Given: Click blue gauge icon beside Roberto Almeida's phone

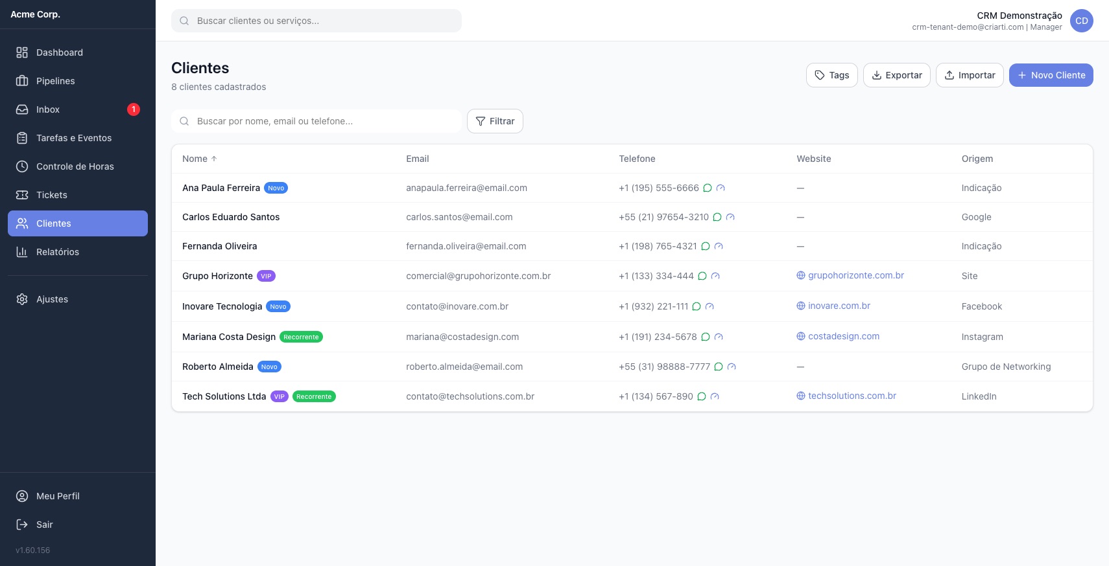Looking at the screenshot, I should [732, 367].
